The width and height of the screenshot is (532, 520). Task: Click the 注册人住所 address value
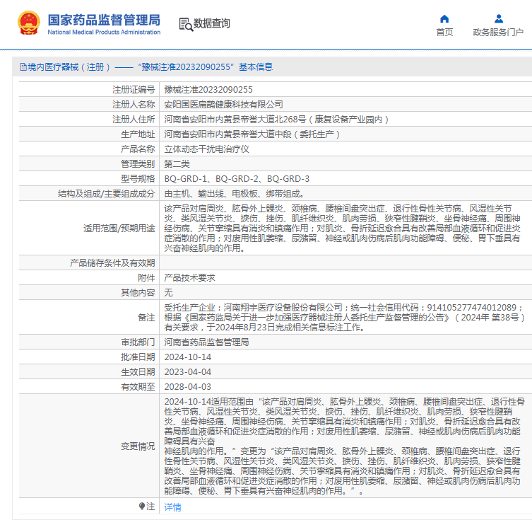[x=276, y=120]
